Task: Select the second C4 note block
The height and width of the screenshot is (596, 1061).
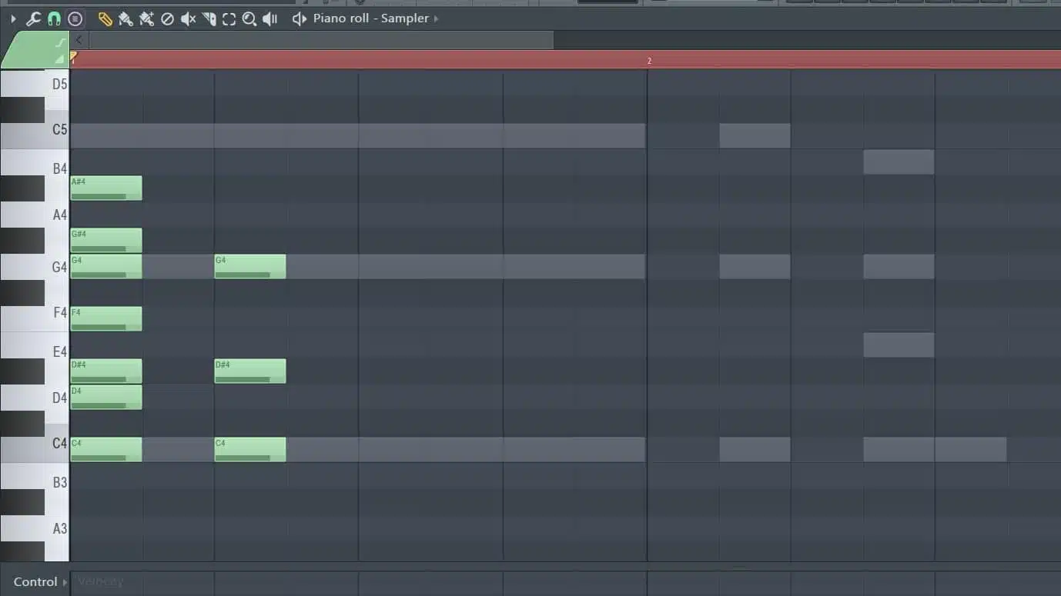Action: (x=250, y=450)
